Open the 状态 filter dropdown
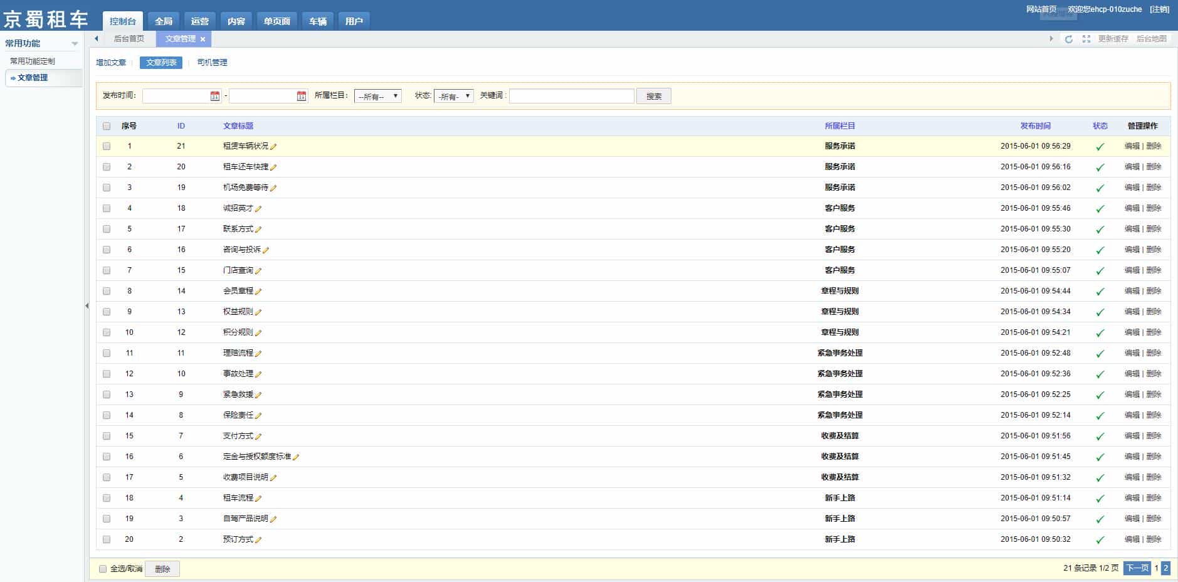This screenshot has height=582, width=1178. [453, 96]
